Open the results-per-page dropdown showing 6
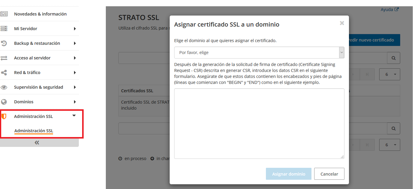Image resolution: width=420 pixels, height=189 pixels. [x=389, y=74]
